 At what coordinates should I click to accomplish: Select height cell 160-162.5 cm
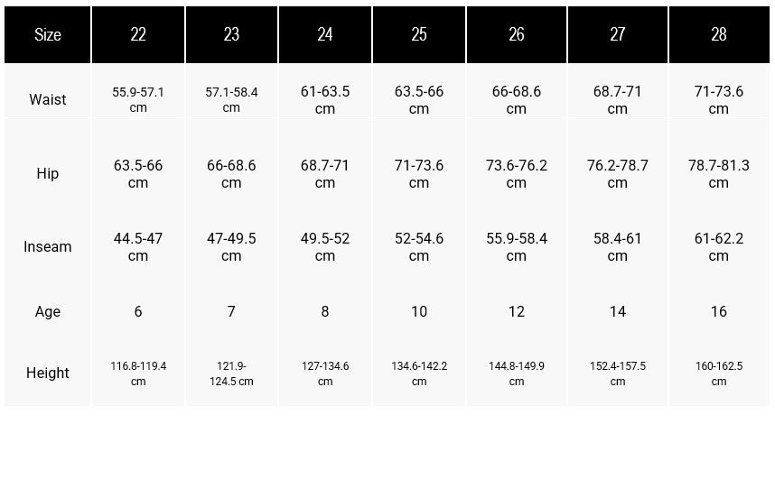pyautogui.click(x=719, y=373)
